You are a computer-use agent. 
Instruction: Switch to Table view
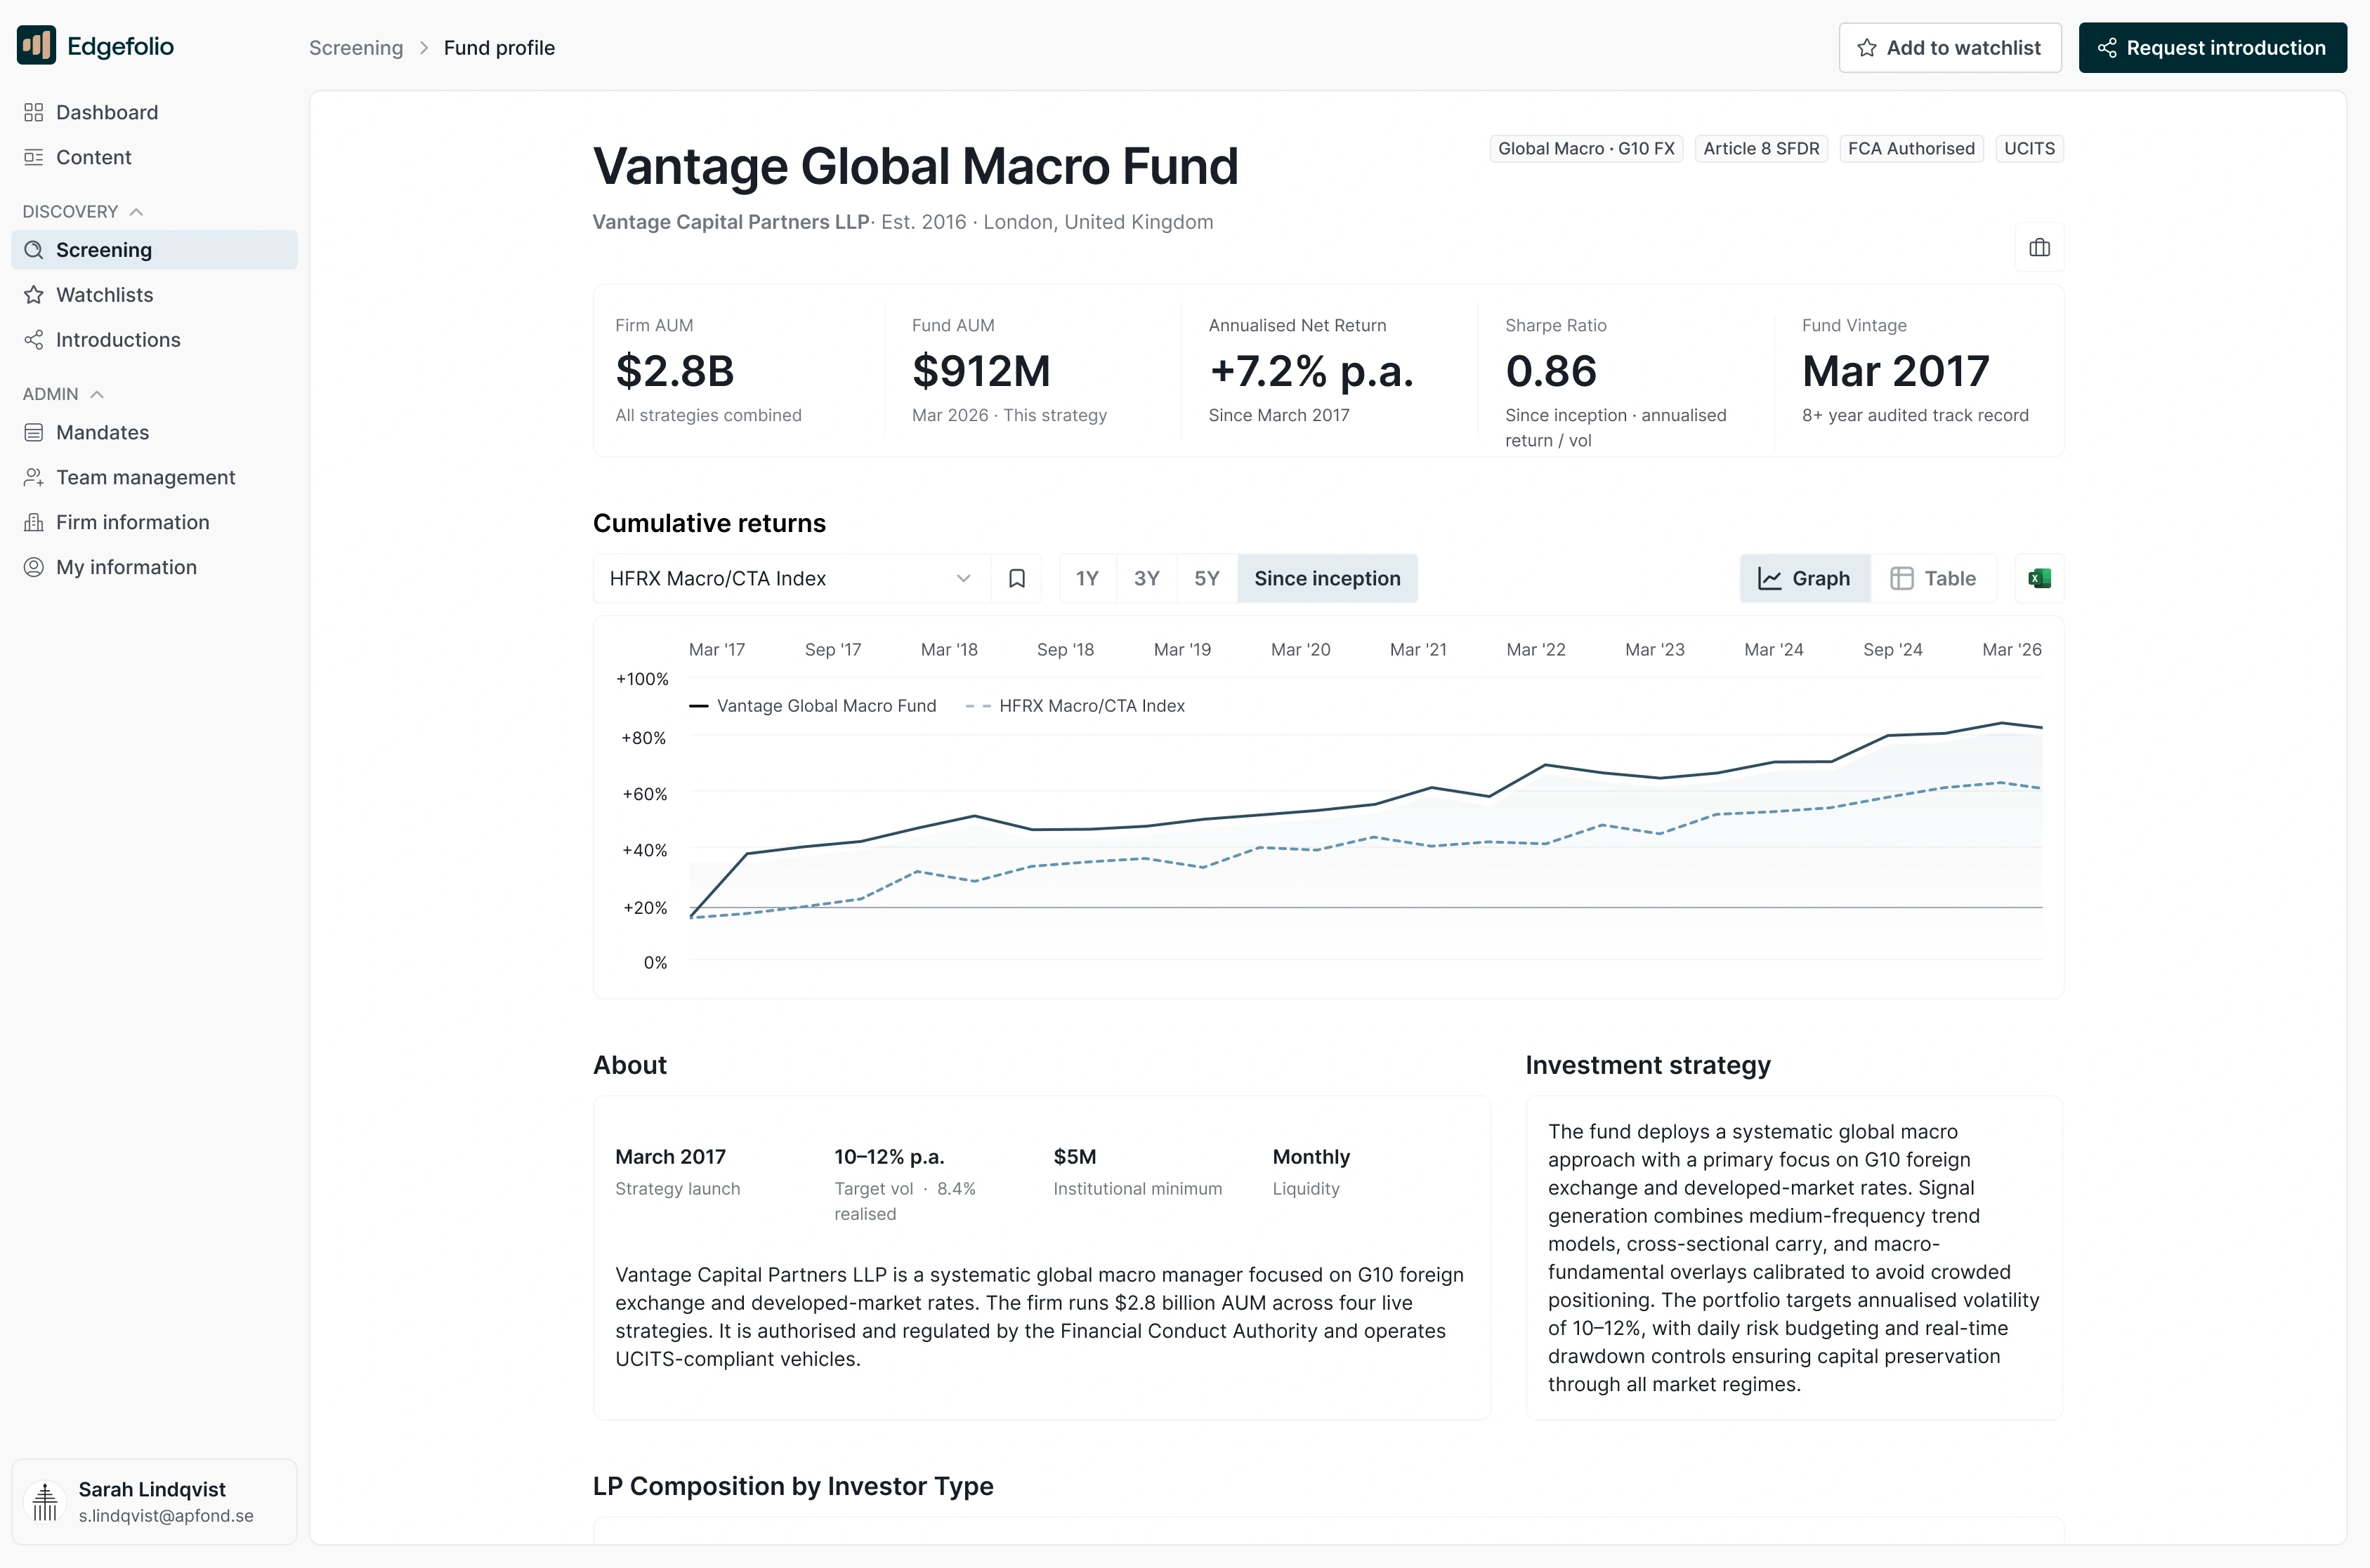[1934, 578]
